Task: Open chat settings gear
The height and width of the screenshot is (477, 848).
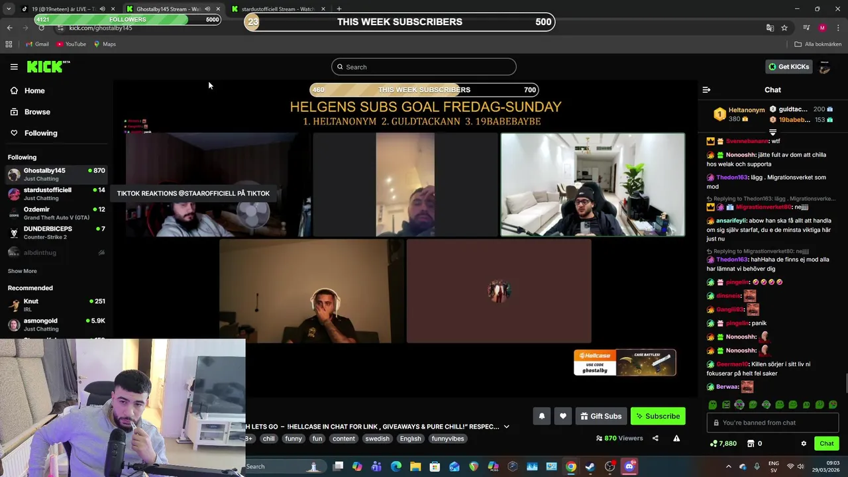Action: [804, 443]
